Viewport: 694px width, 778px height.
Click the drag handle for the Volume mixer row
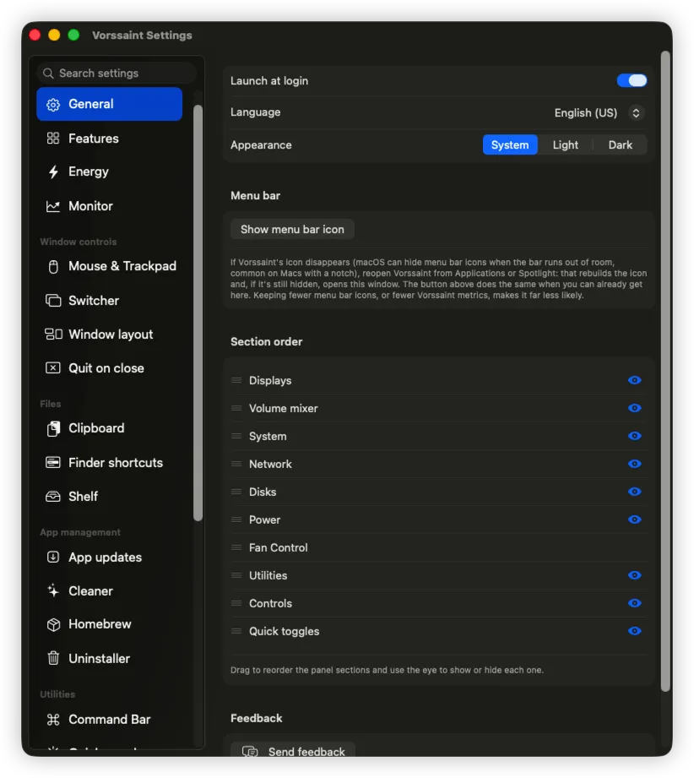[236, 408]
